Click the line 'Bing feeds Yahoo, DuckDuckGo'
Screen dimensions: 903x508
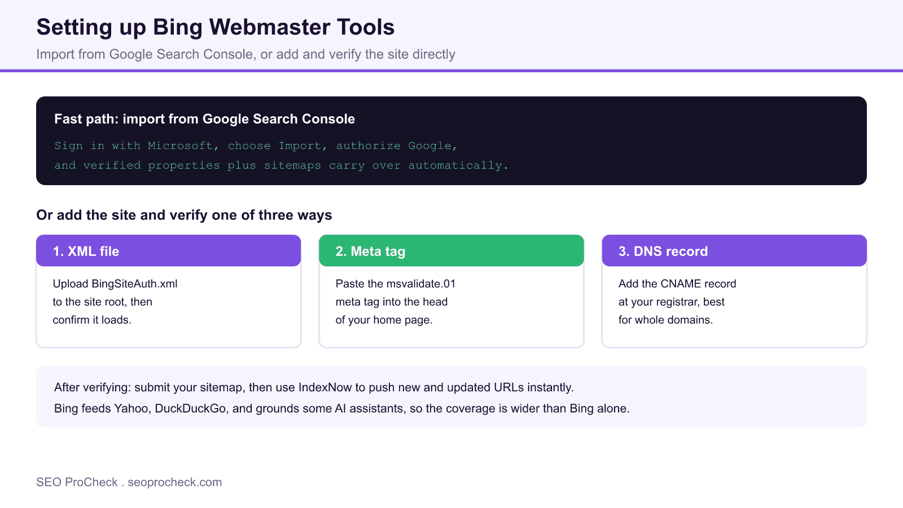[342, 408]
